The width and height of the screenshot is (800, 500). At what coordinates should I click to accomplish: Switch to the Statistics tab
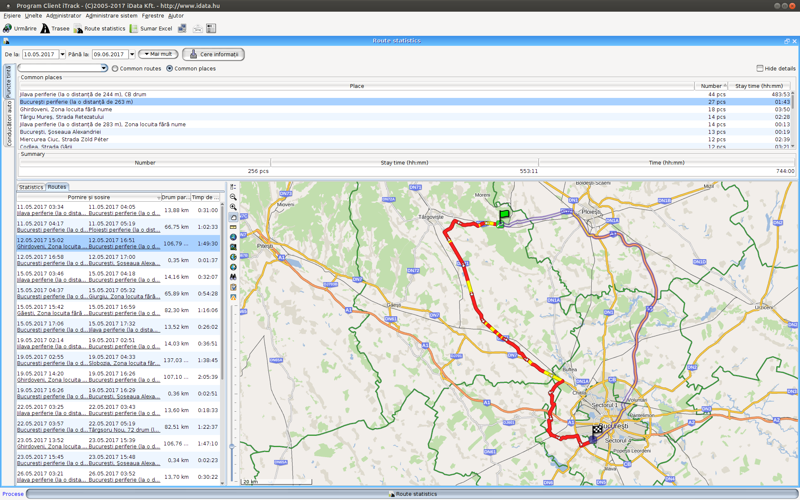(x=31, y=187)
